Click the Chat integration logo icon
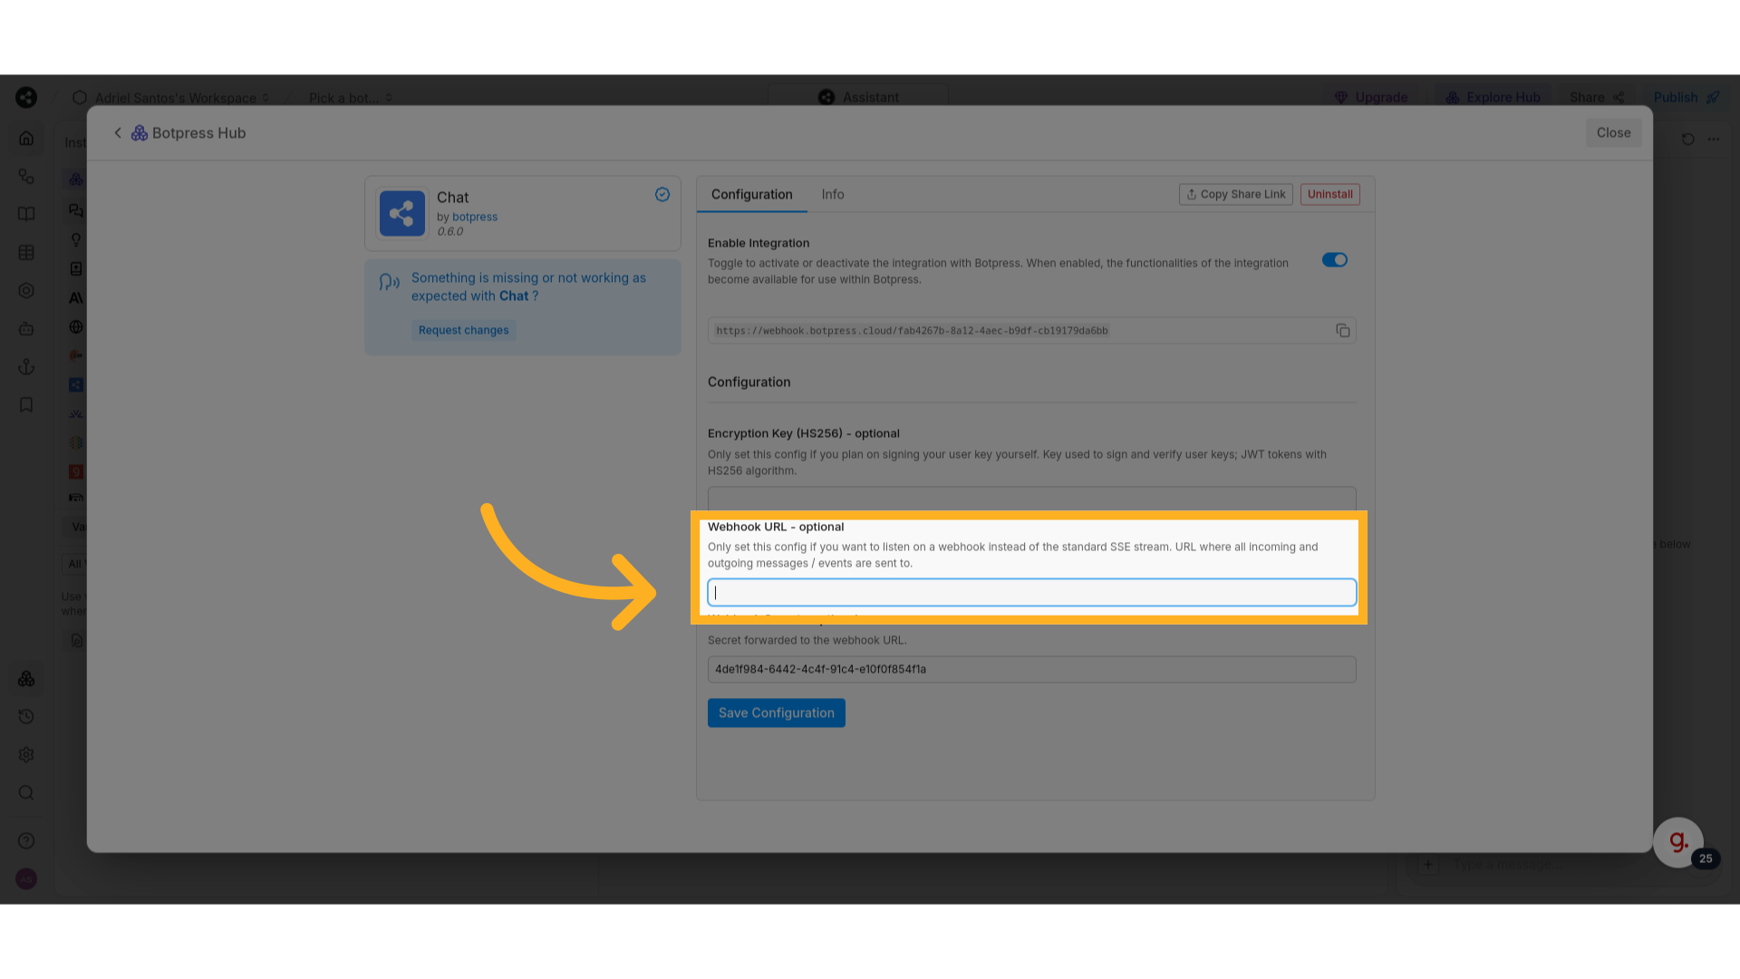The width and height of the screenshot is (1740, 979). 401,213
